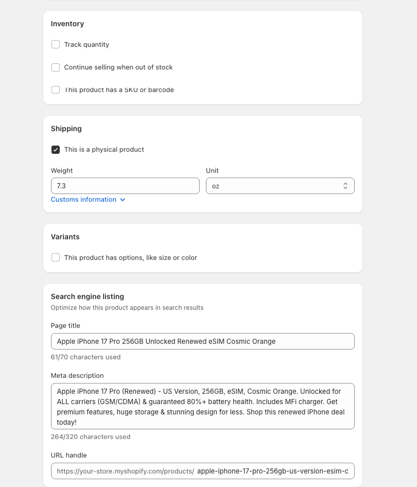417x487 pixels.
Task: Click the checkmark icon on physical product checkbox
Action: (x=55, y=150)
